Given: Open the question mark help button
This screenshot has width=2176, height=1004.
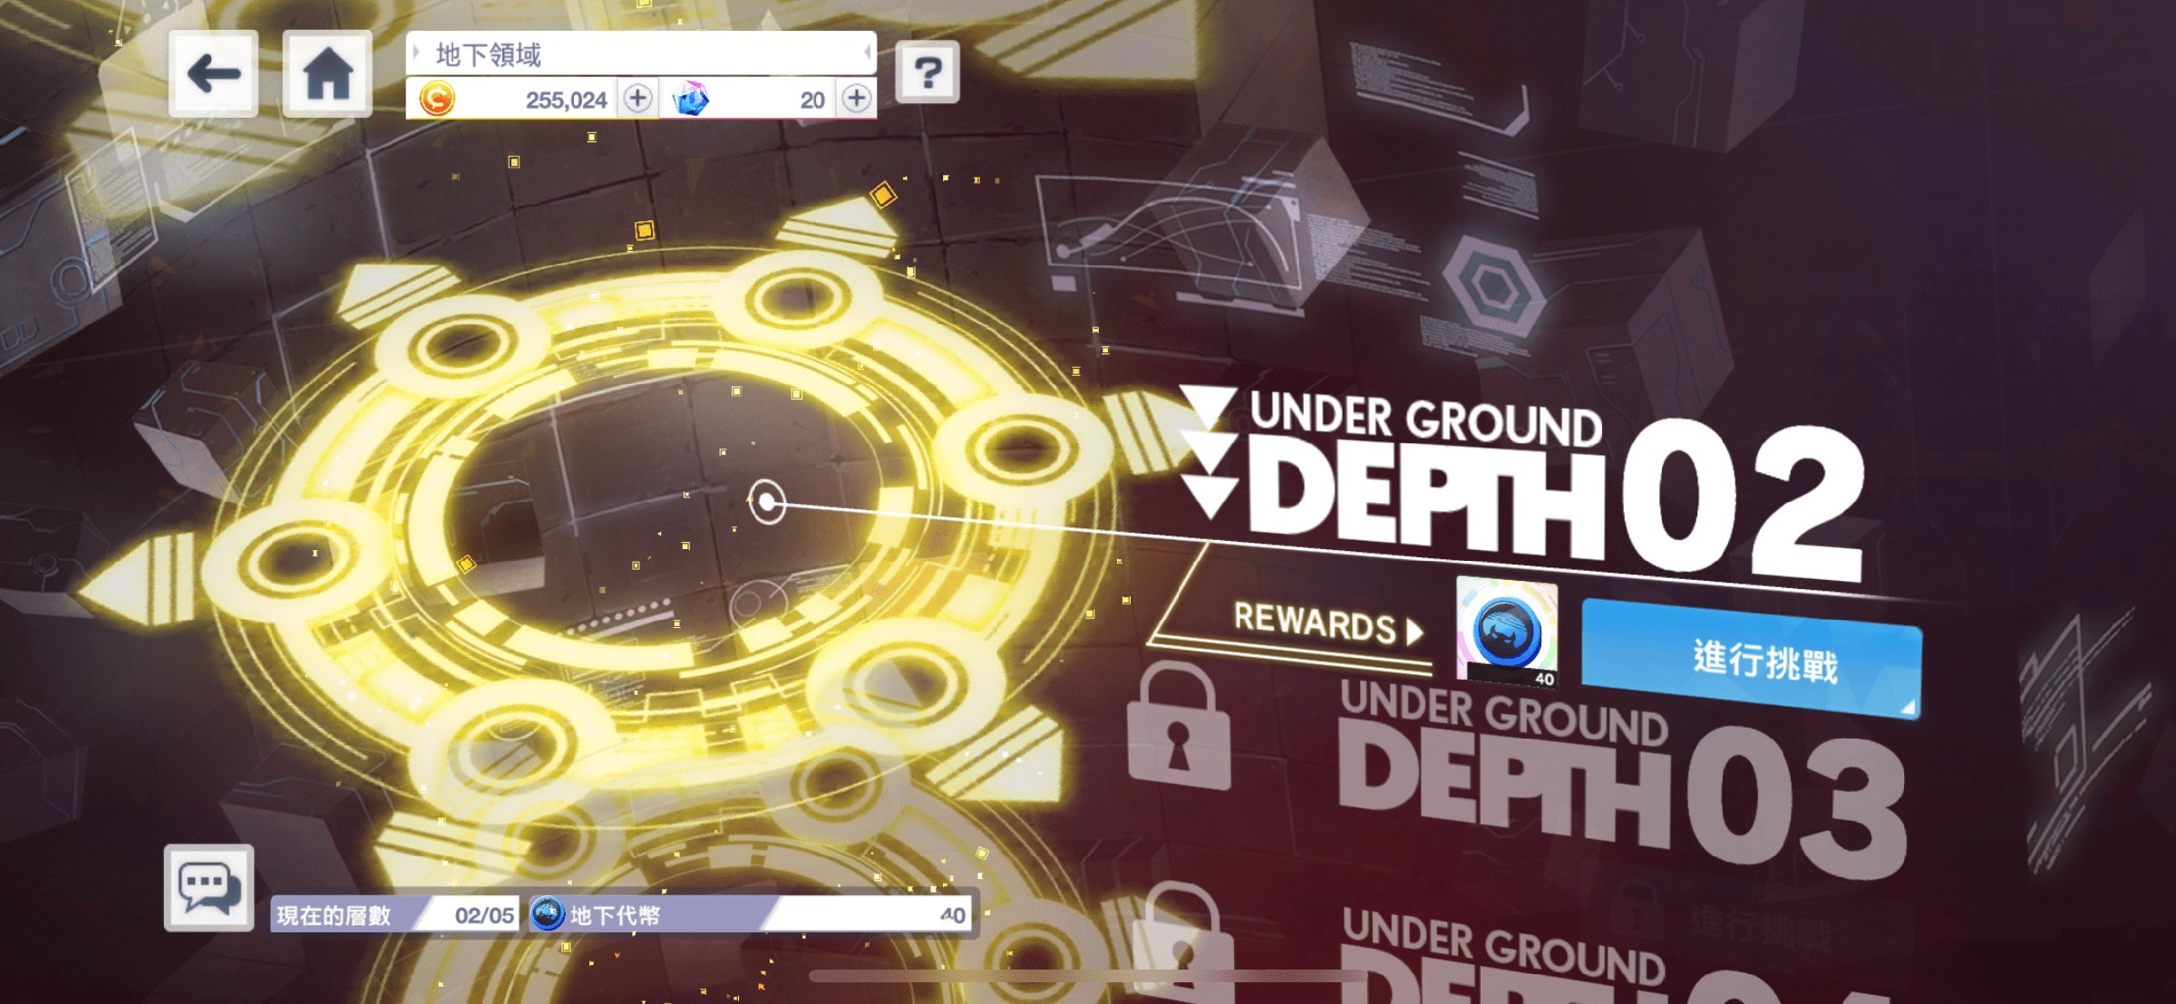Looking at the screenshot, I should click(x=927, y=72).
